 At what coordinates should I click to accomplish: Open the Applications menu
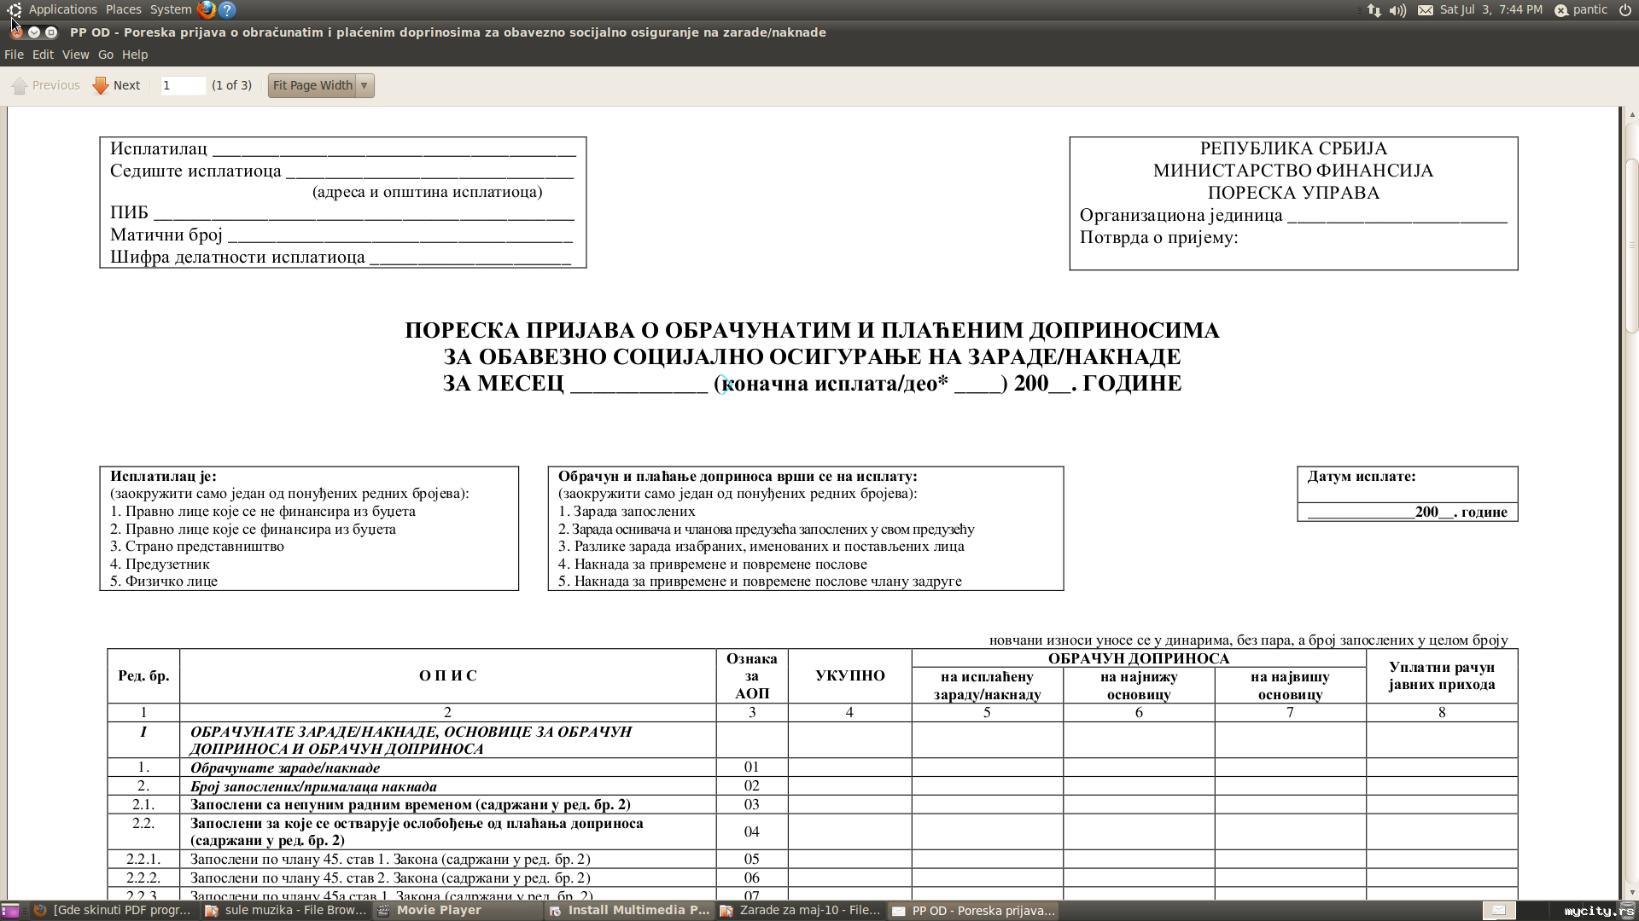62,9
